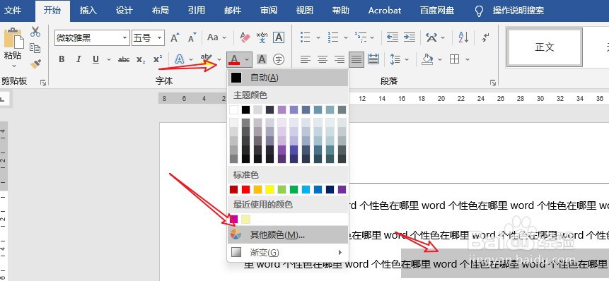This screenshot has height=281, width=609.
Task: Toggle bold formatting
Action: (x=62, y=59)
